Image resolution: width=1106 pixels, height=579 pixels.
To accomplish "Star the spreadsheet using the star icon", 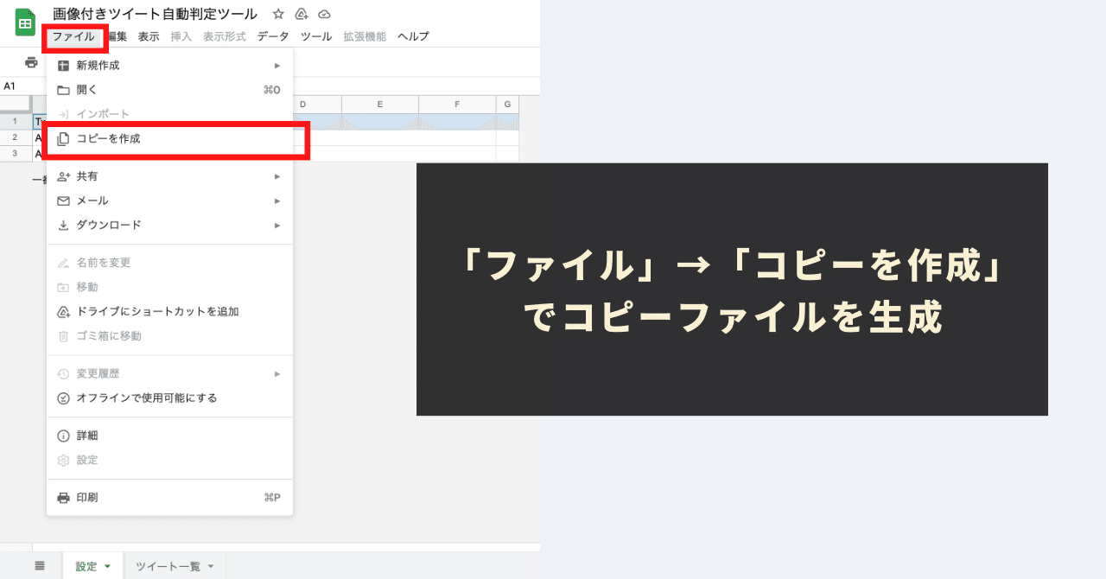I will pyautogui.click(x=276, y=13).
